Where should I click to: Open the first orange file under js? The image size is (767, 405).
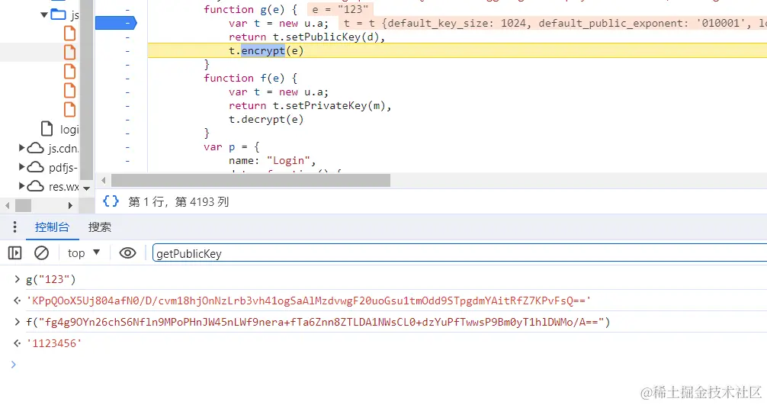click(x=70, y=34)
